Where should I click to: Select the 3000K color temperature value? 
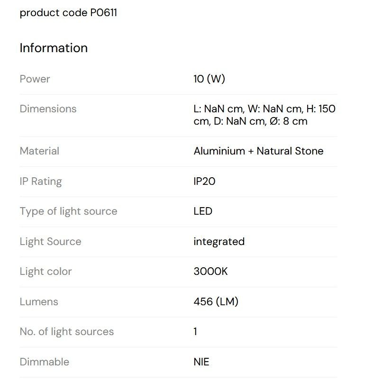pyautogui.click(x=210, y=272)
